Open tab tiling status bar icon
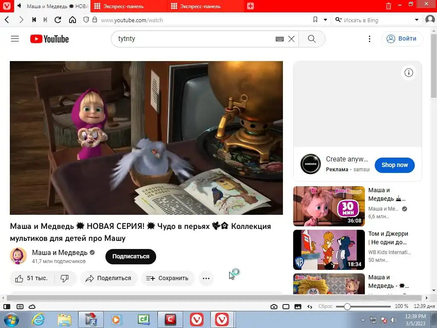Image resolution: width=437 pixels, height=328 pixels. (20, 307)
